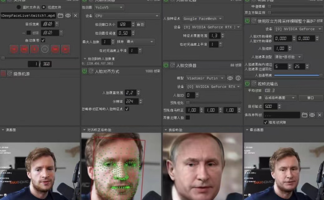Click the 双立方降采样 slider
This screenshot has height=200, width=324.
pos(295,13)
